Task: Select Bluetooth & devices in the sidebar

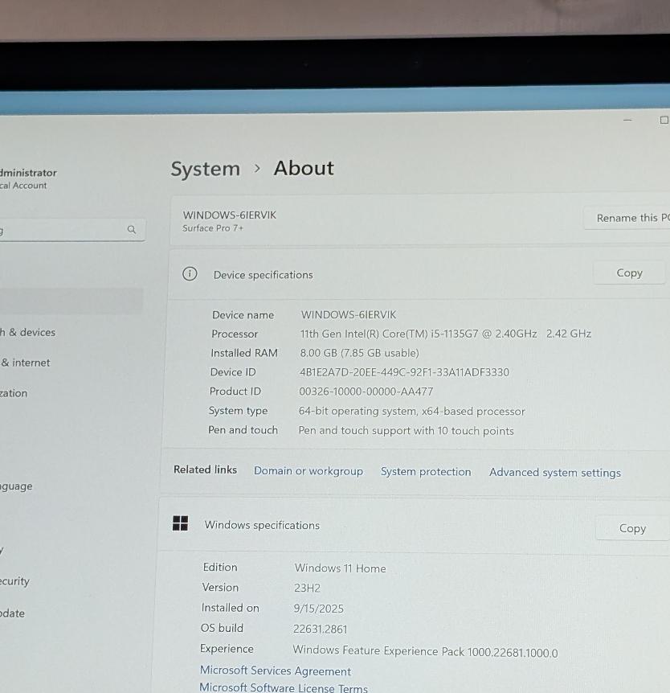Action: pos(28,332)
